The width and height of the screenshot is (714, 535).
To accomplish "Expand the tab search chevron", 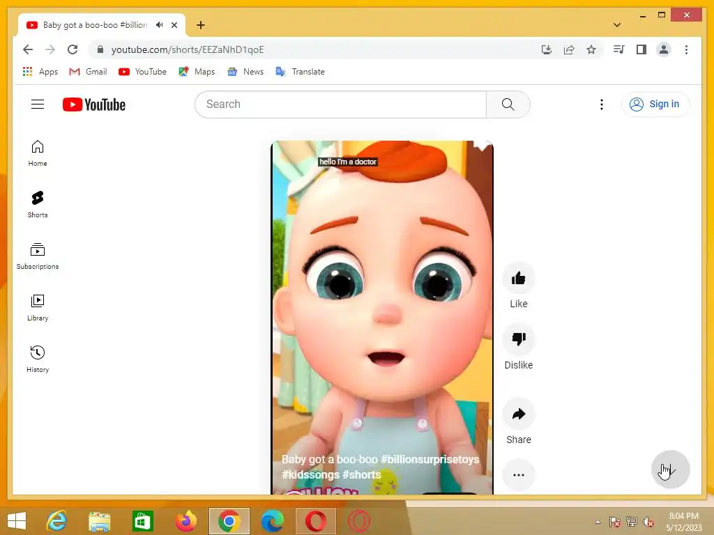I will click(x=617, y=25).
